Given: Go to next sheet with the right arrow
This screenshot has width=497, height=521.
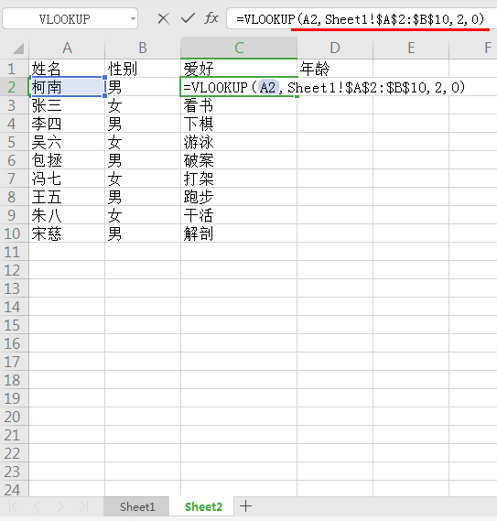Looking at the screenshot, I should pos(60,506).
